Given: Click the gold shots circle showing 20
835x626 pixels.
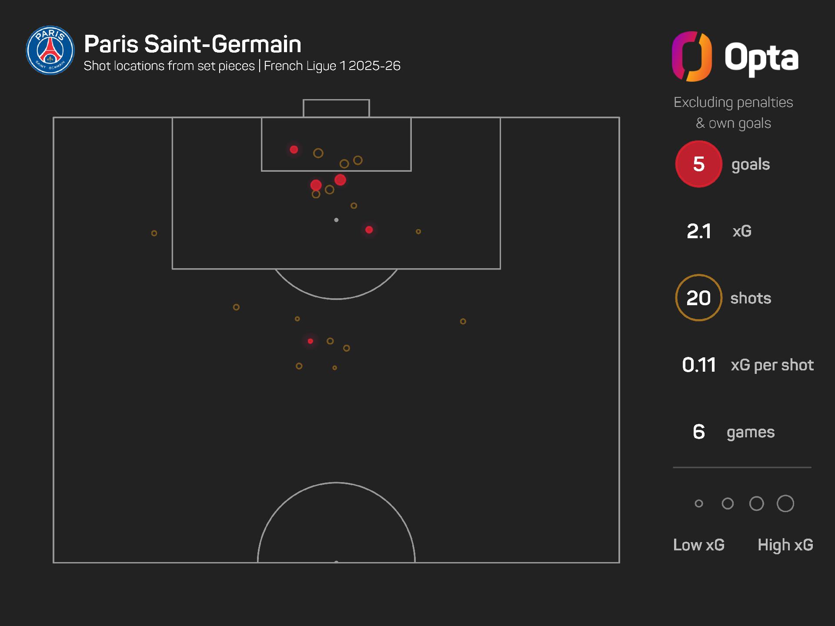Looking at the screenshot, I should coord(698,298).
